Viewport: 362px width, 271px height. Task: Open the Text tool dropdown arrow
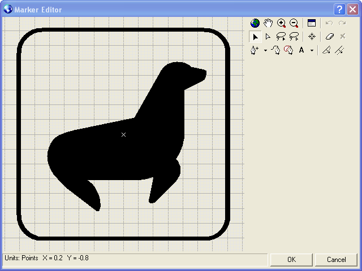pos(312,50)
